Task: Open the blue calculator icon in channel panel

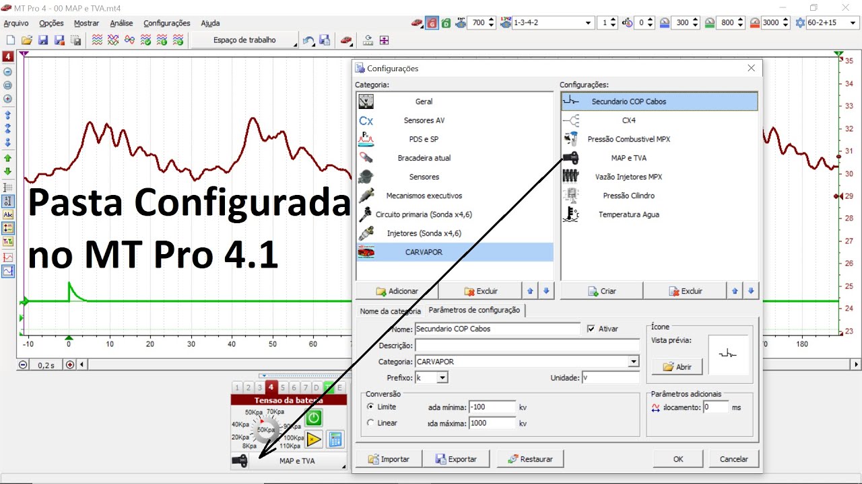Action: [335, 440]
